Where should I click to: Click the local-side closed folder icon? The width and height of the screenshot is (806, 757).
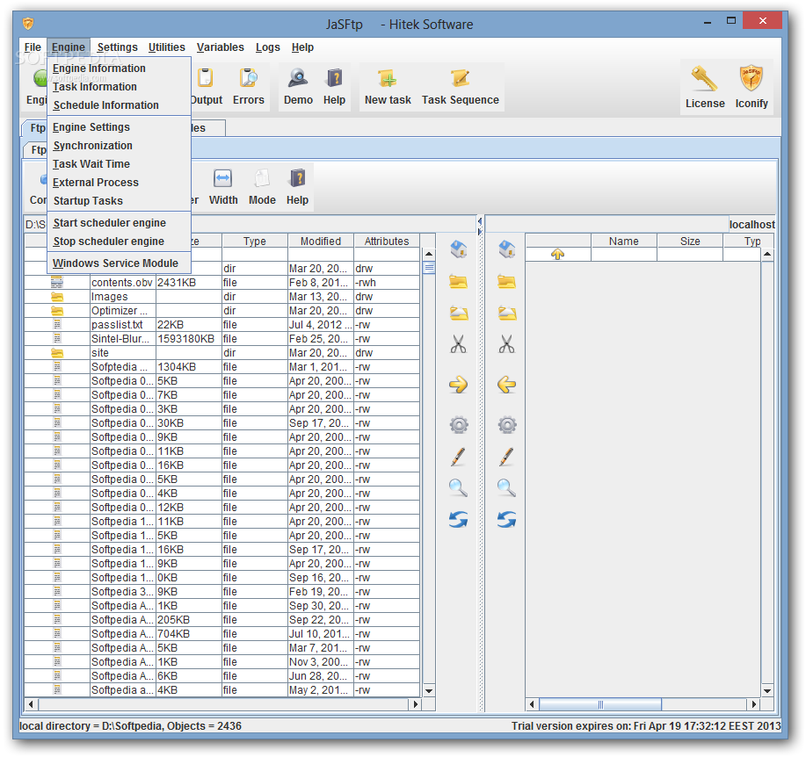coord(458,281)
